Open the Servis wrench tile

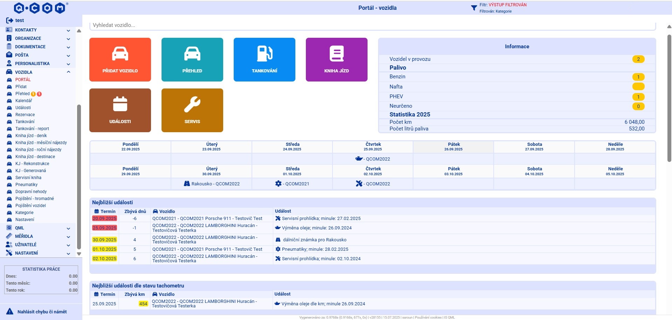pyautogui.click(x=192, y=110)
